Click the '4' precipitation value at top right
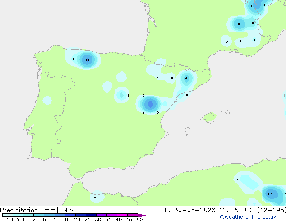 [x=251, y=6]
